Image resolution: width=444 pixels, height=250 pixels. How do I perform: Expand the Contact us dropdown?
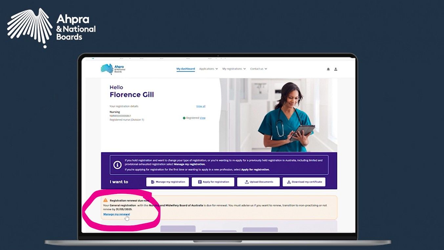tap(259, 69)
